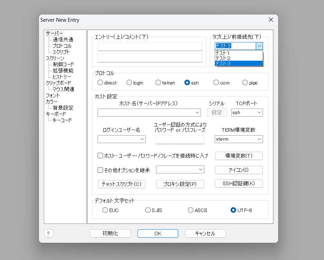Click the SSH認証鍵(K) button

pos(239,183)
